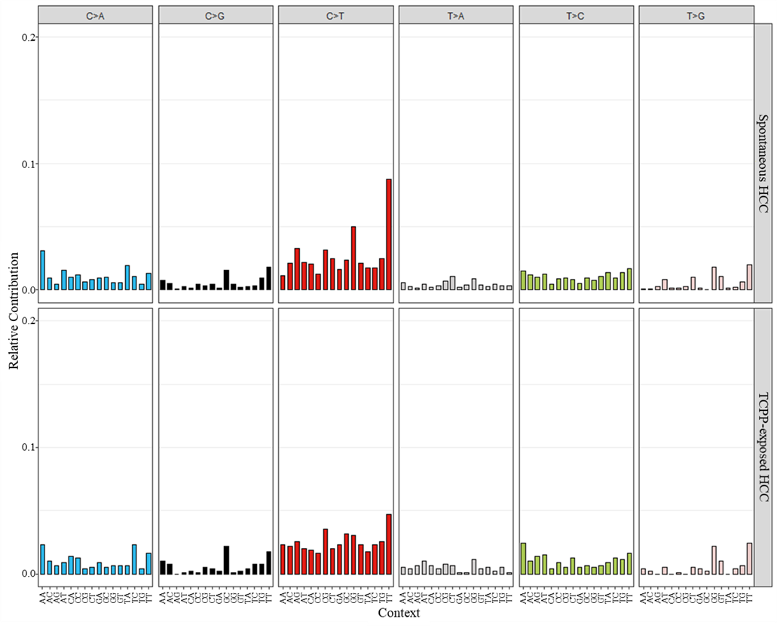Select first green bar in TCPP-exposed T>C panel

(x=523, y=559)
